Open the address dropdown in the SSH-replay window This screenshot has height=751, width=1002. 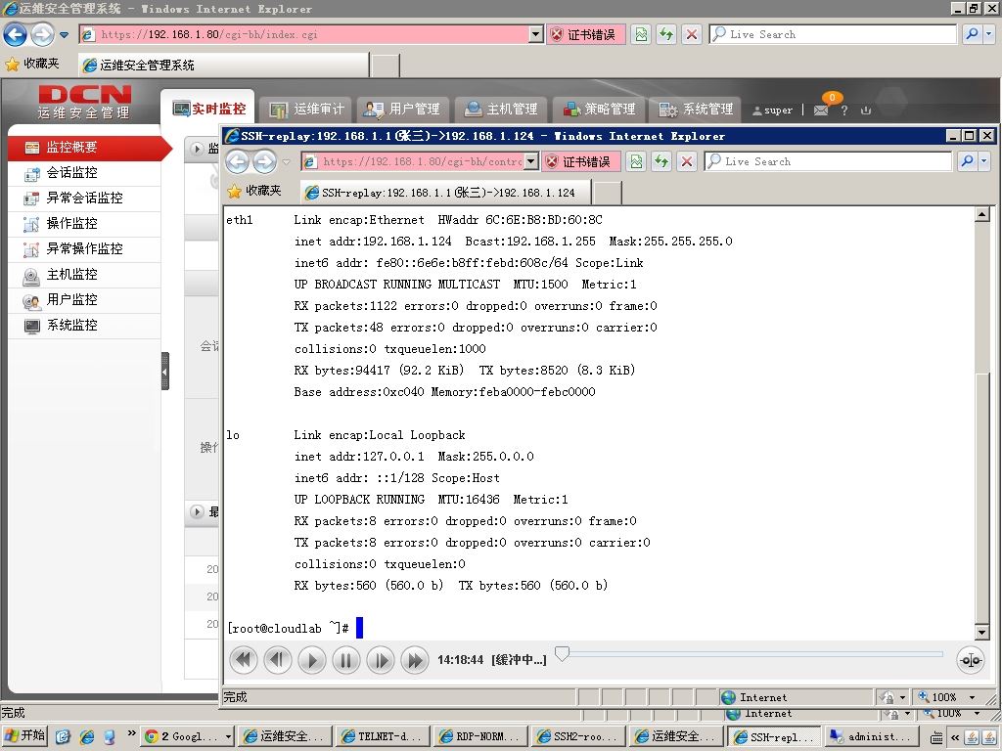(531, 161)
